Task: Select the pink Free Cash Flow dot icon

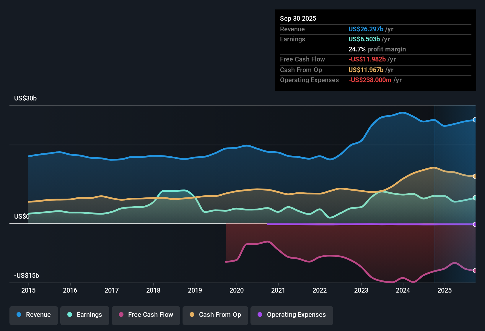Action: click(121, 315)
